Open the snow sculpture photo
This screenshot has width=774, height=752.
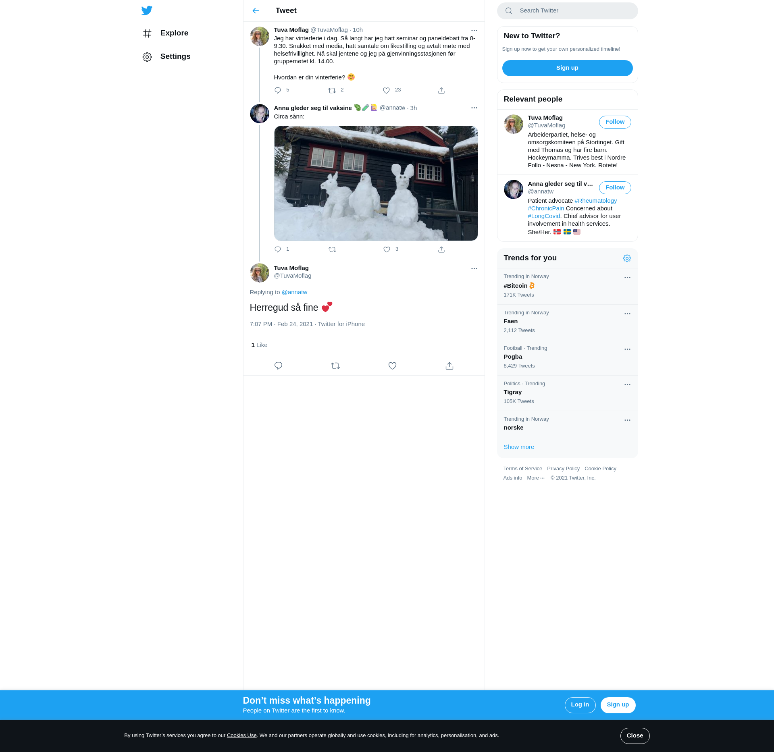click(376, 183)
